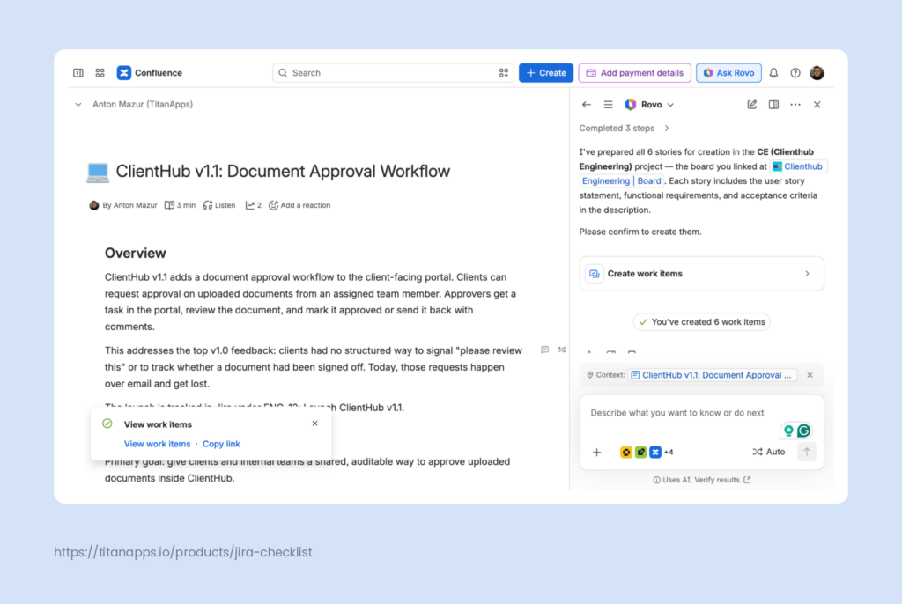Click the yellow agent icon in prompt box
The width and height of the screenshot is (902, 604).
point(626,453)
